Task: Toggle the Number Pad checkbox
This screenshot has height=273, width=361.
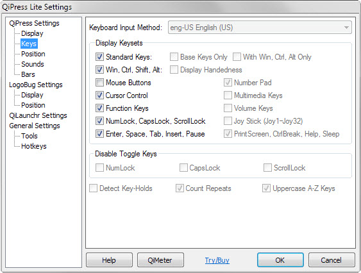Action: click(x=228, y=83)
